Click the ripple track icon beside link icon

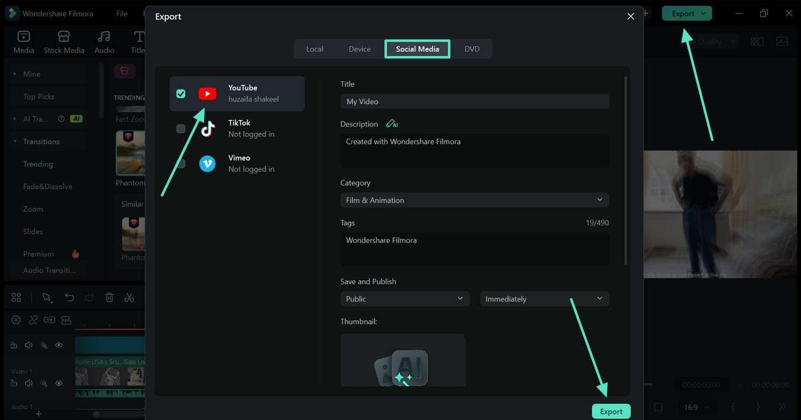(66, 320)
